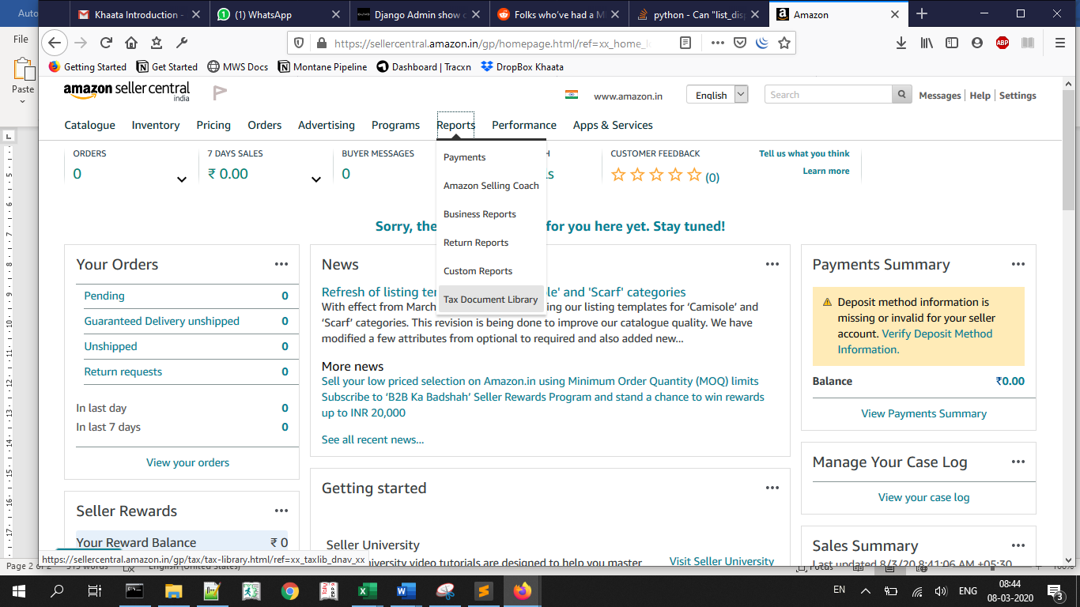
Task: Click the flag icon beside Seller Central logo
Action: pyautogui.click(x=220, y=93)
